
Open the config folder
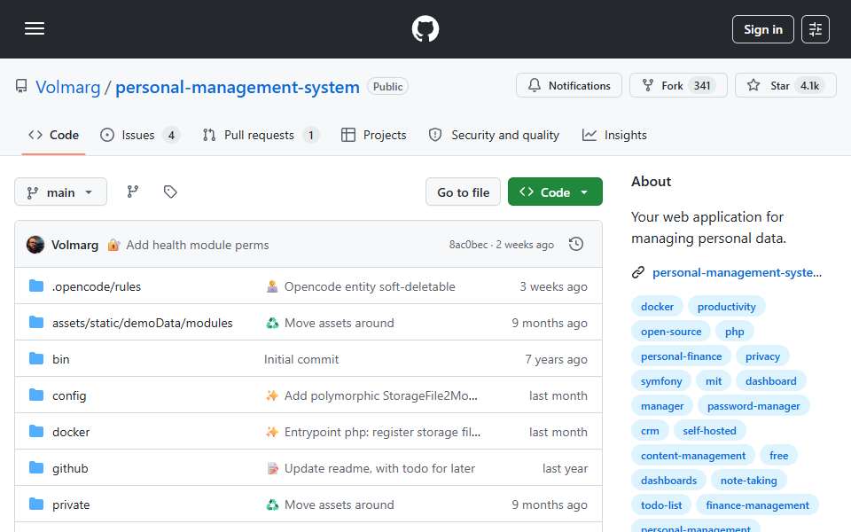pos(69,395)
